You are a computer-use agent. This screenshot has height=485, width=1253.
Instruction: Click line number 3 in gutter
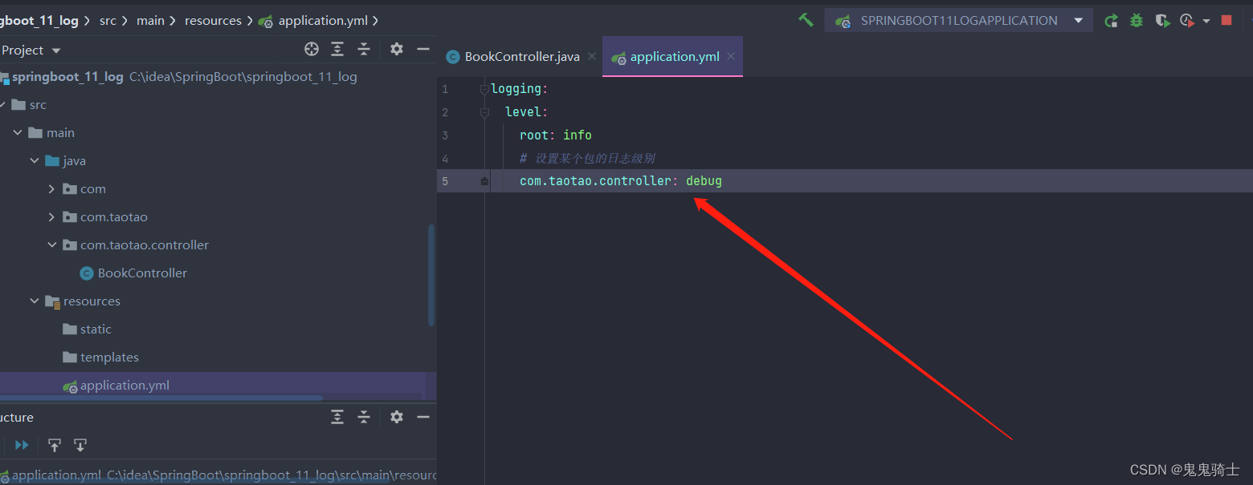(445, 135)
